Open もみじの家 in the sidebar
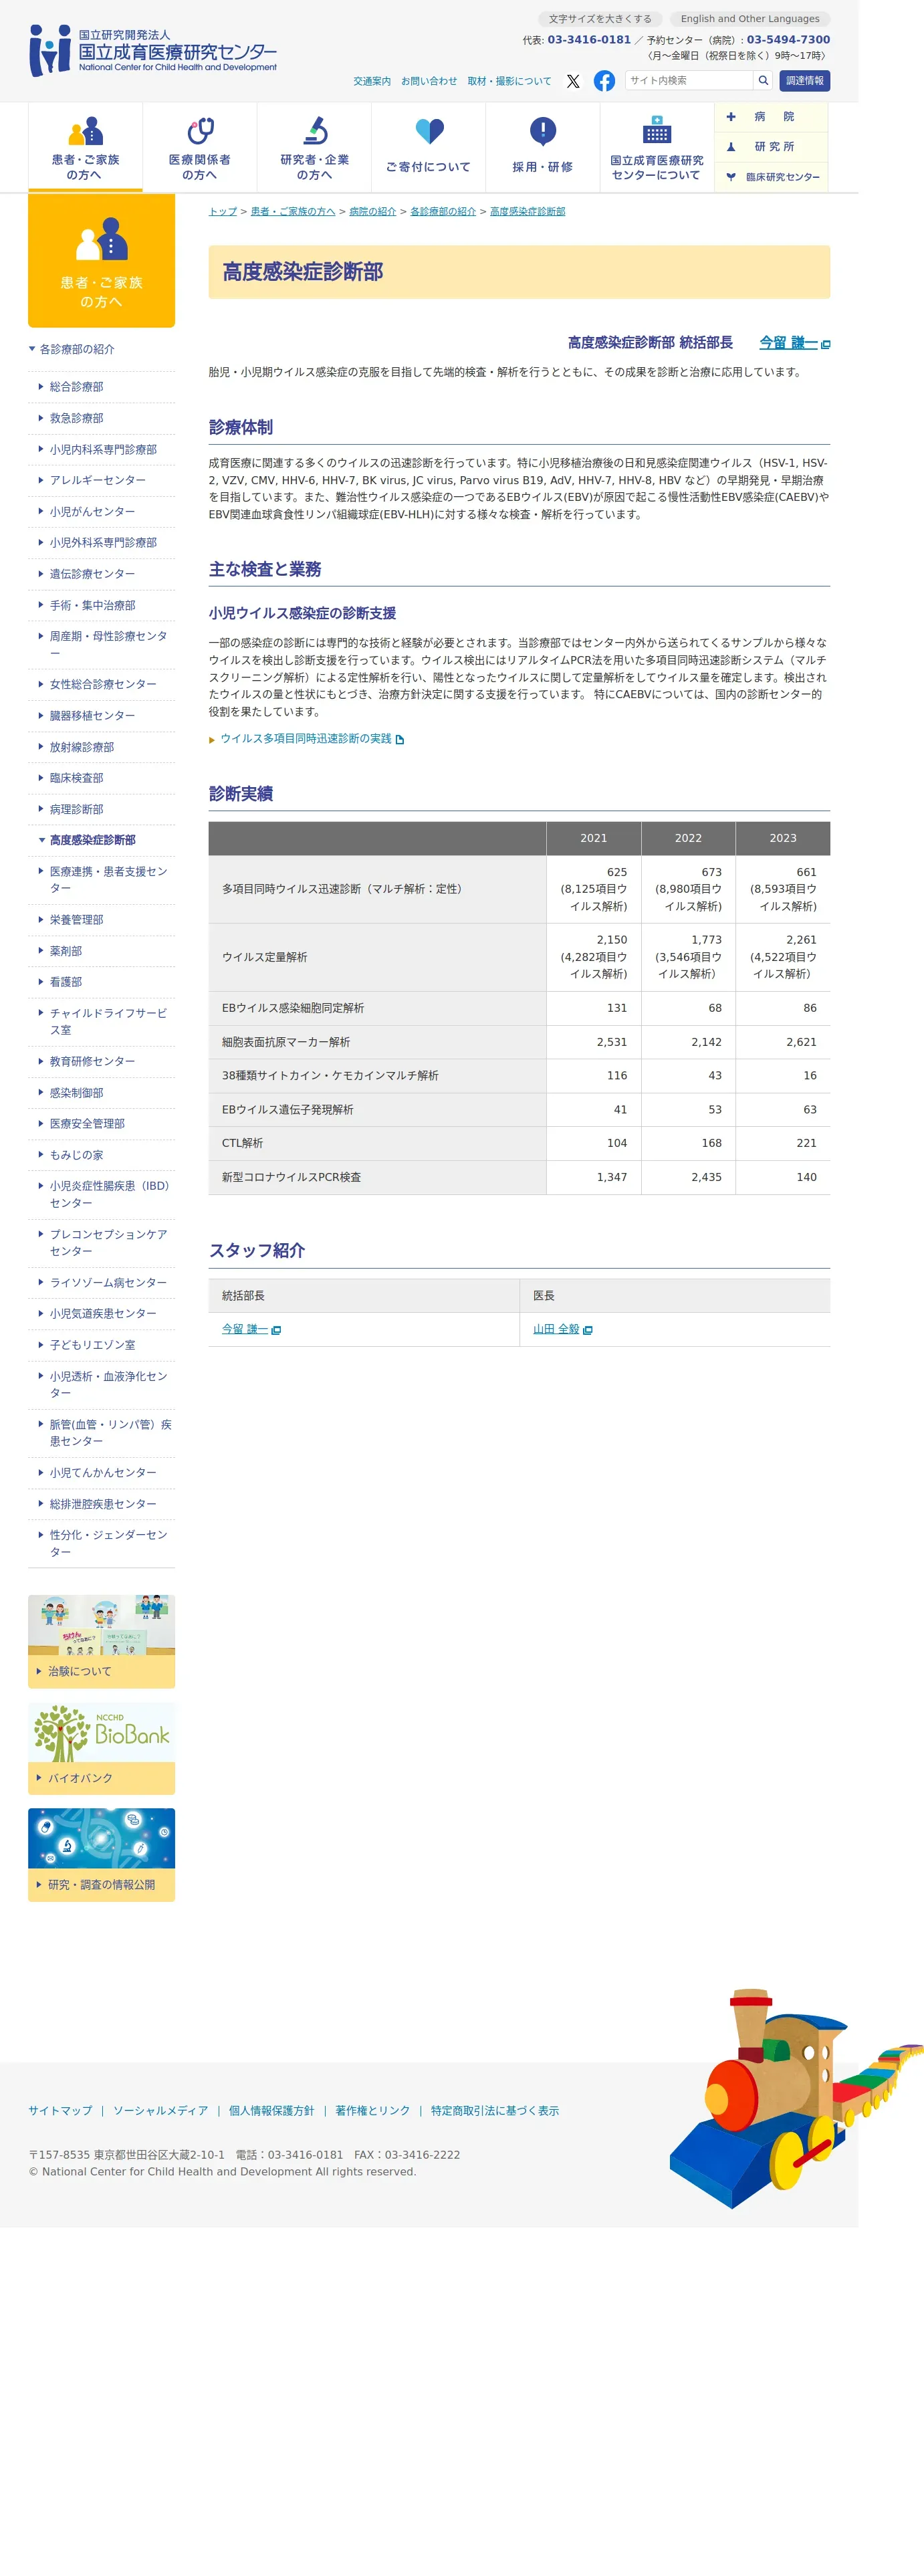The image size is (924, 2576). [x=76, y=1155]
